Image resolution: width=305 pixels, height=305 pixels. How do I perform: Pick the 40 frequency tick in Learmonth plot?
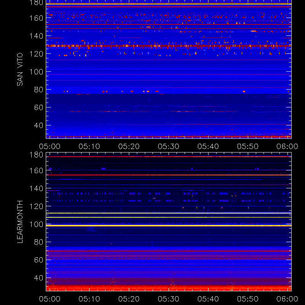pos(39,278)
